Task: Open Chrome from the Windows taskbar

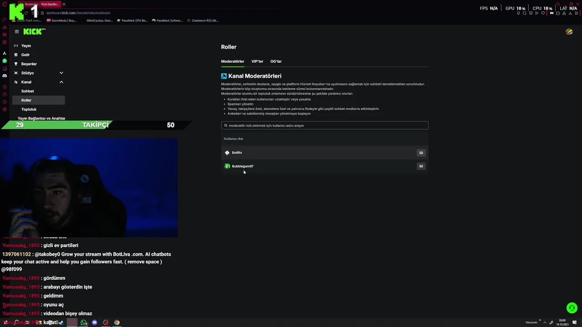Action: point(117,322)
